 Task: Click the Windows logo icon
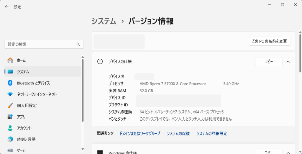tap(100, 152)
